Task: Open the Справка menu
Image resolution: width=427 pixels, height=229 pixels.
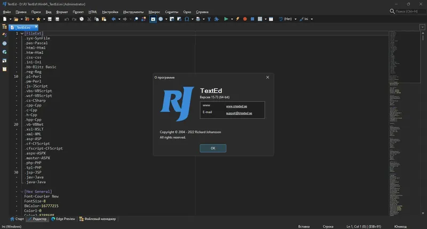Action: (x=202, y=12)
